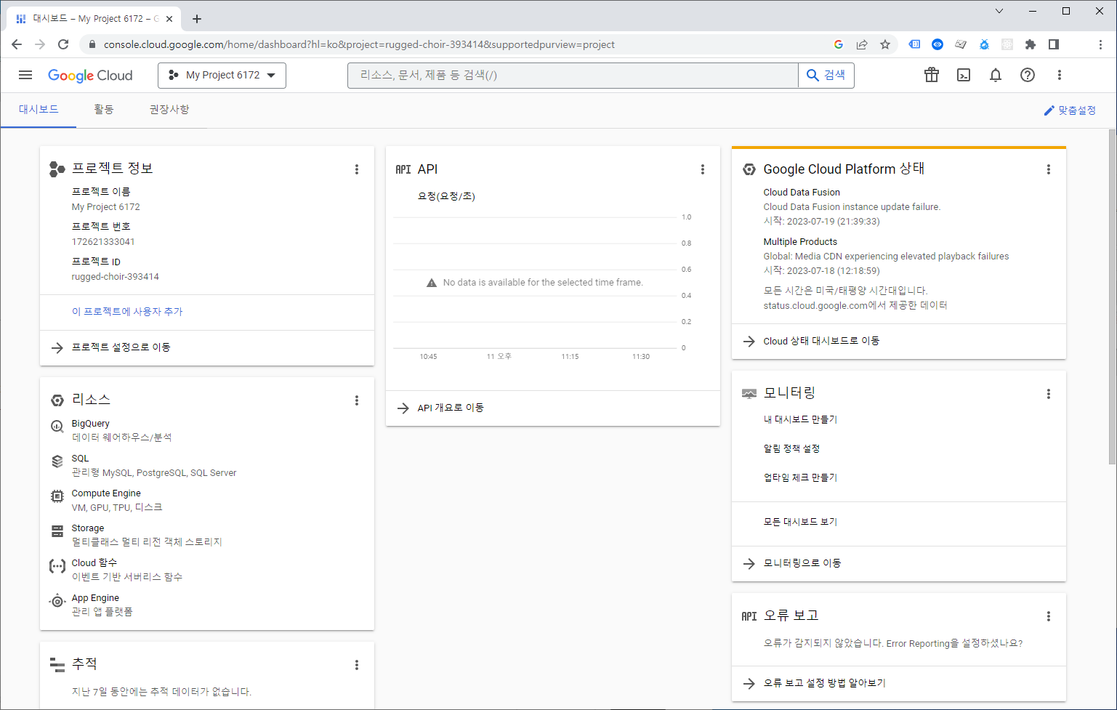Viewport: 1117px width, 710px height.
Task: Click the Google Cloud logo
Action: coord(90,76)
